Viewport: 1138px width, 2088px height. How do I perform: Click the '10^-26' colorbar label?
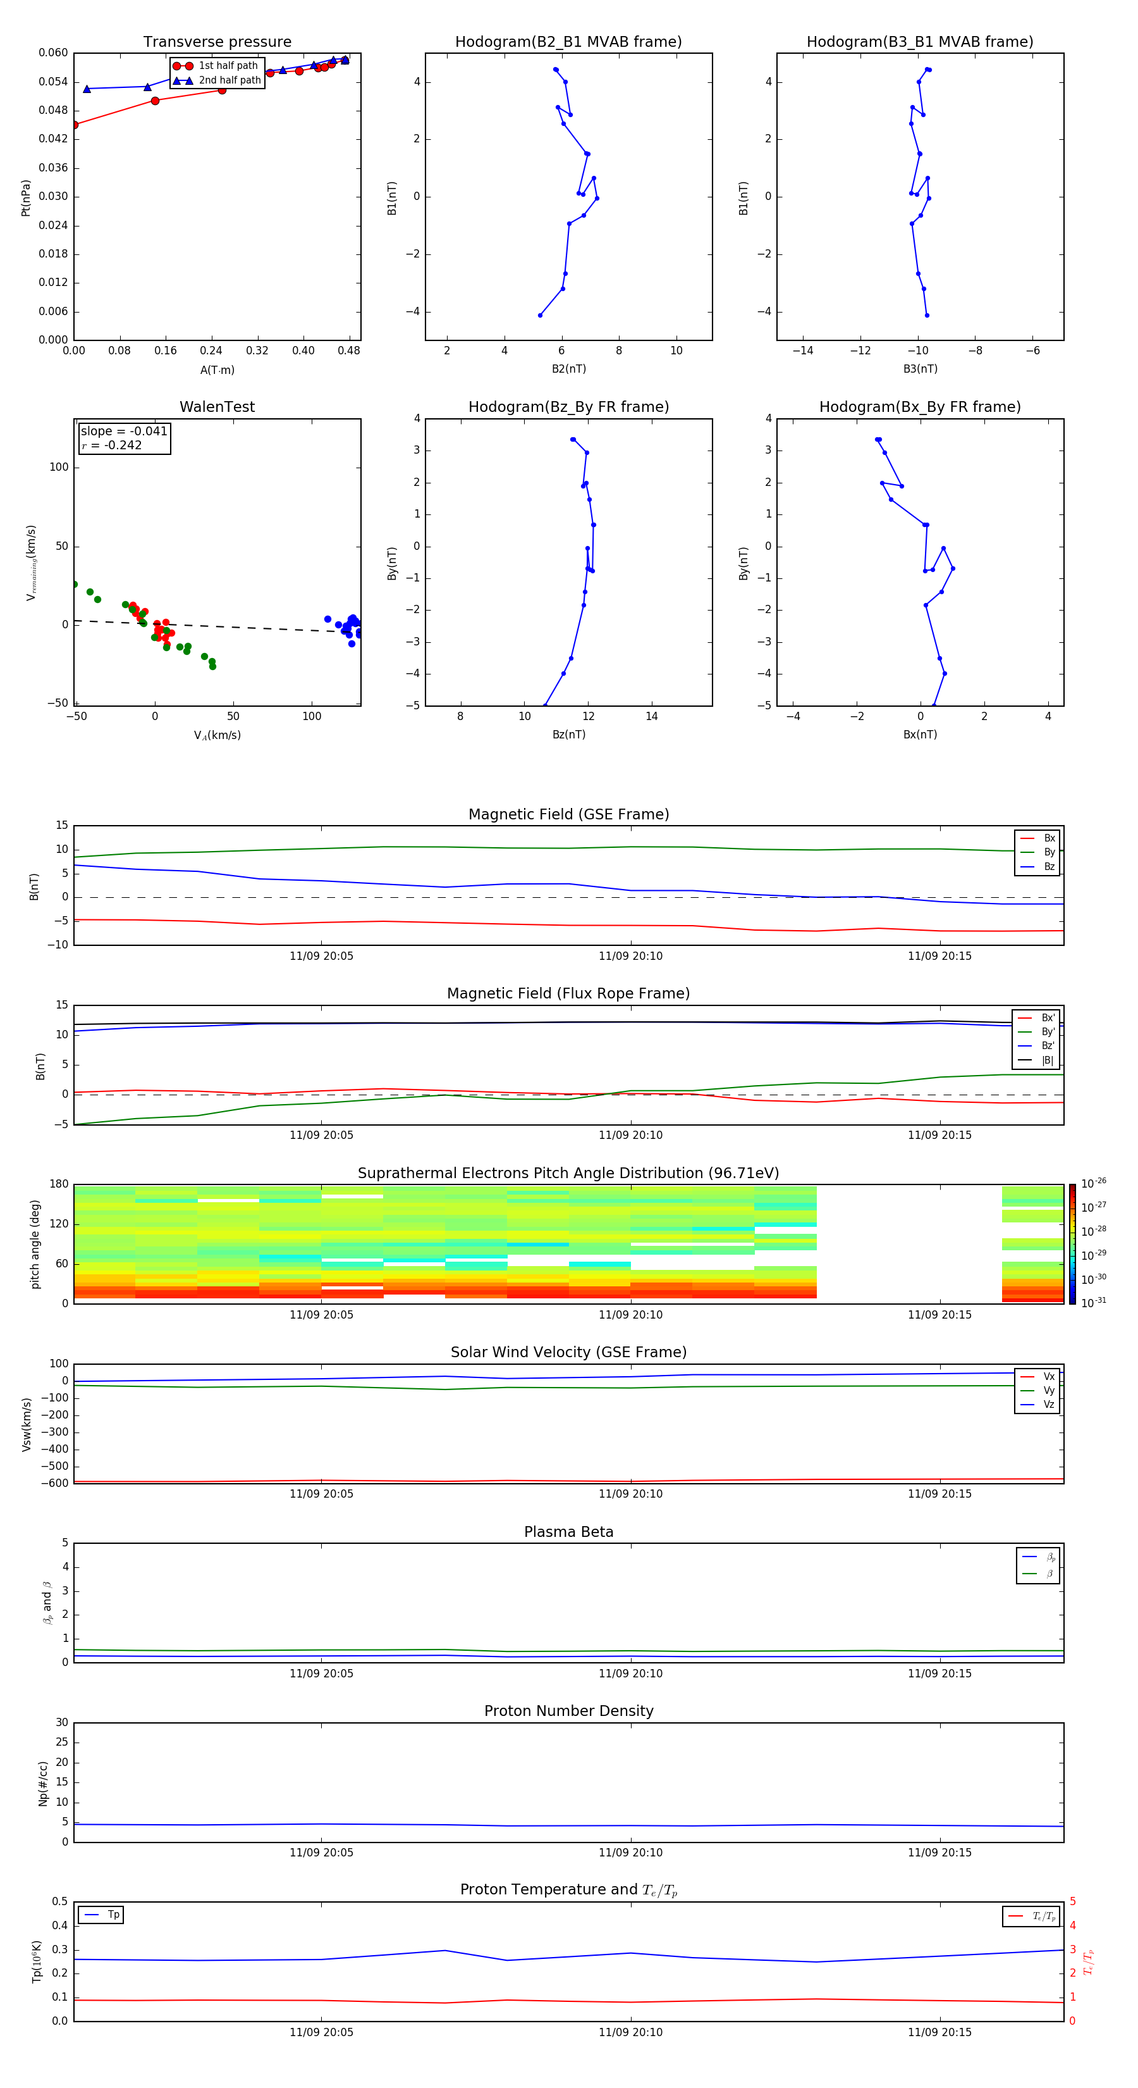1094,1183
